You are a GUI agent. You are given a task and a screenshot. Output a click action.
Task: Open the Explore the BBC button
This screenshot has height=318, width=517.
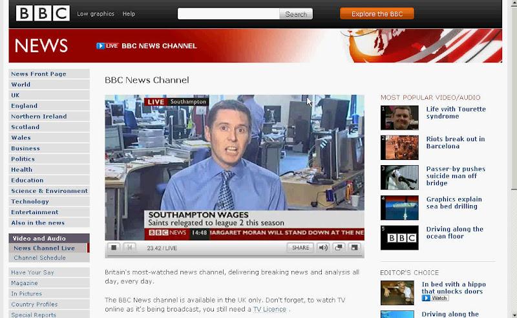(377, 14)
